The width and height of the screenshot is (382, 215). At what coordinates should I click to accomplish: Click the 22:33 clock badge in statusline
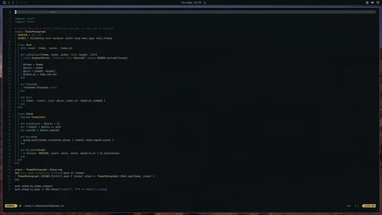pos(369,205)
